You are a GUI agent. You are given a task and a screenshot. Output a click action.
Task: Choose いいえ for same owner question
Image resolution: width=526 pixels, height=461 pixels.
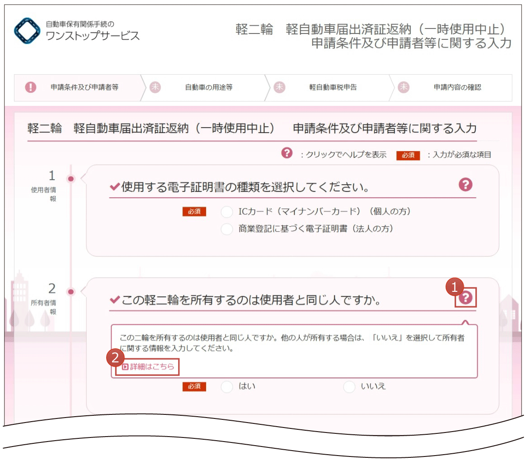[349, 386]
